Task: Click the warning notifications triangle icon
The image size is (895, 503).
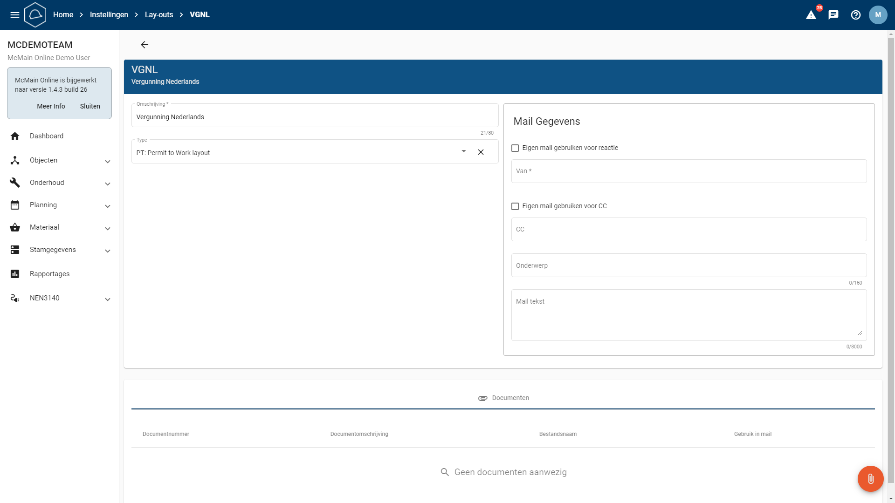Action: (x=811, y=15)
